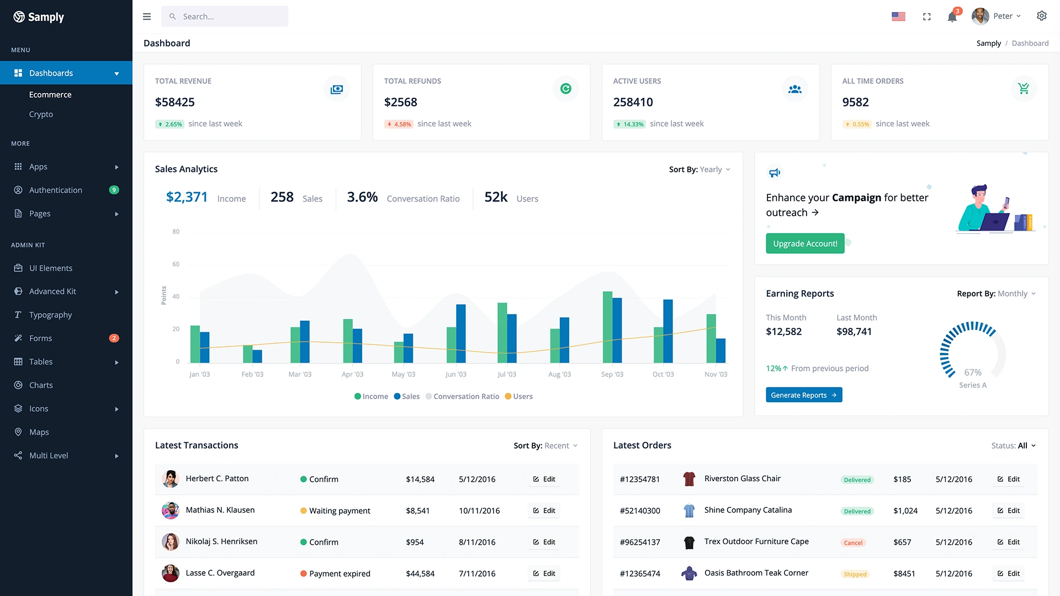Open the notifications bell icon
The width and height of the screenshot is (1060, 596).
[x=952, y=17]
